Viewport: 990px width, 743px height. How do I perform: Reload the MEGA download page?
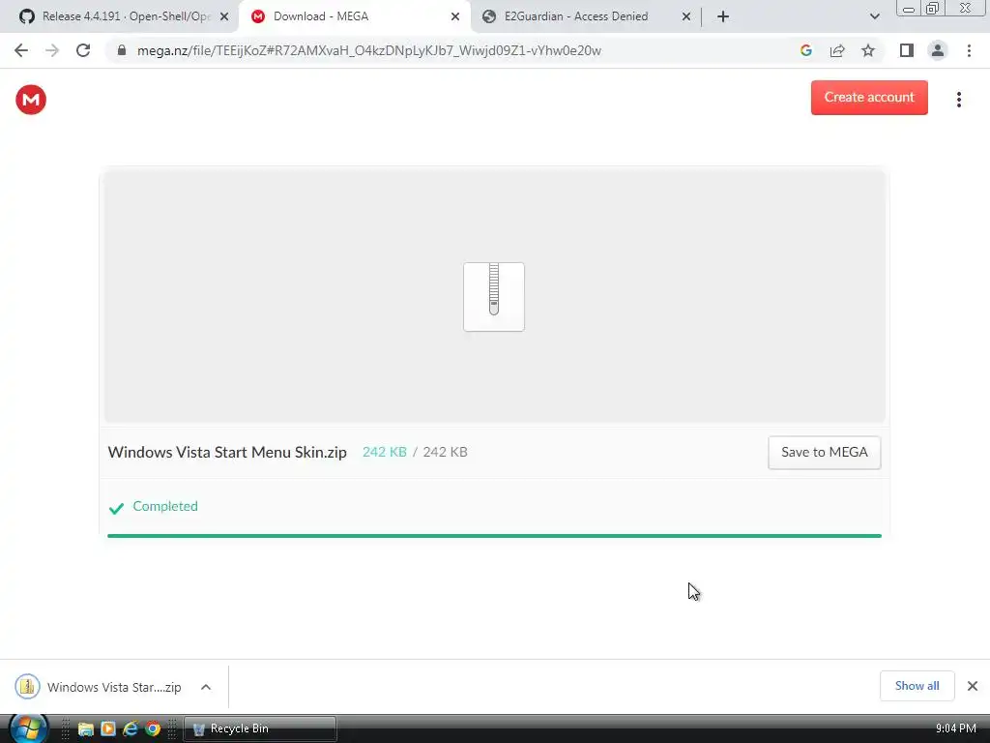click(83, 50)
